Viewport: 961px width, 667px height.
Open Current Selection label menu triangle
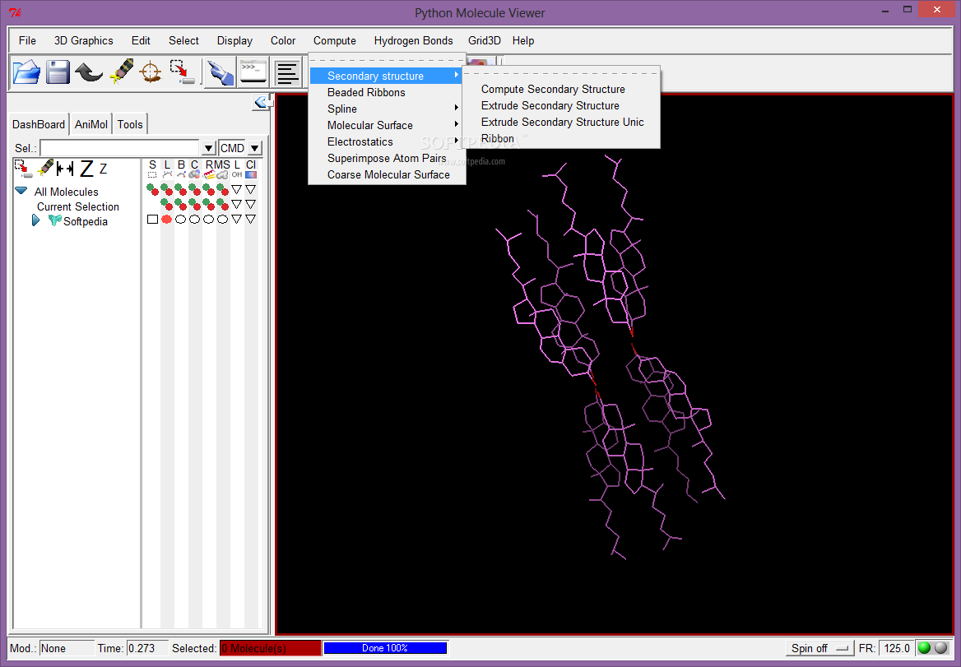click(237, 204)
